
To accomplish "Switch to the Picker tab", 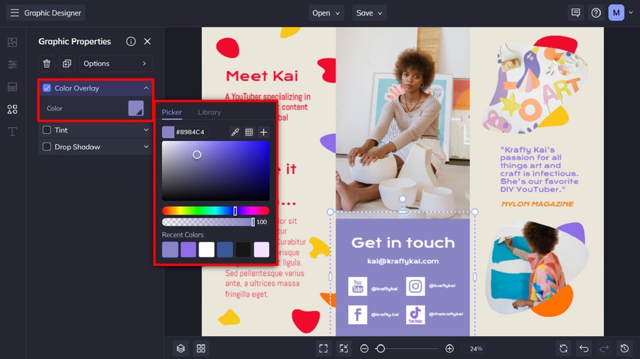I will 172,112.
